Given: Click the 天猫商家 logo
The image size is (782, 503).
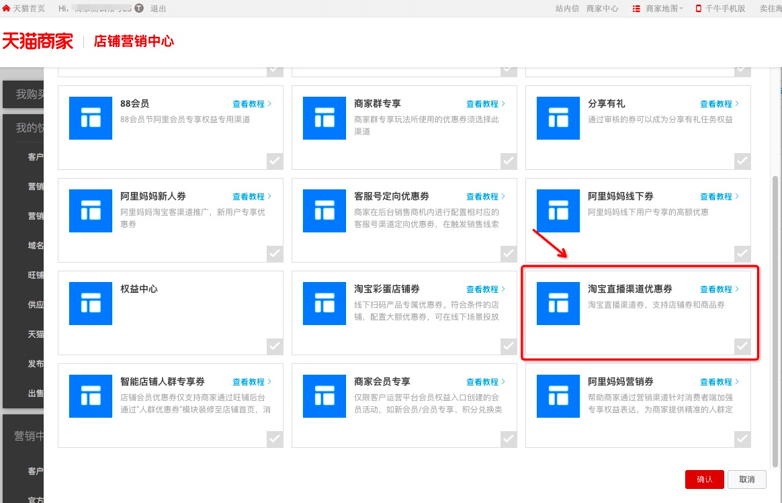Looking at the screenshot, I should point(38,41).
